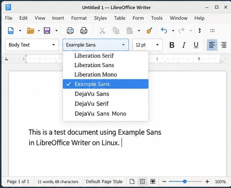Open the Help menu
This screenshot has height=188, width=231.
(199, 18)
